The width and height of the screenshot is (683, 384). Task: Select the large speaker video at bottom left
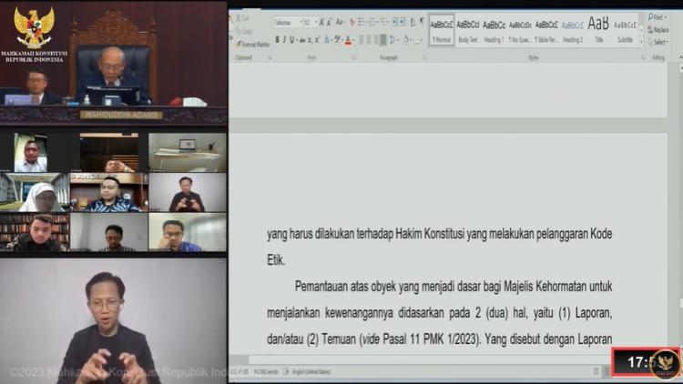click(113, 320)
